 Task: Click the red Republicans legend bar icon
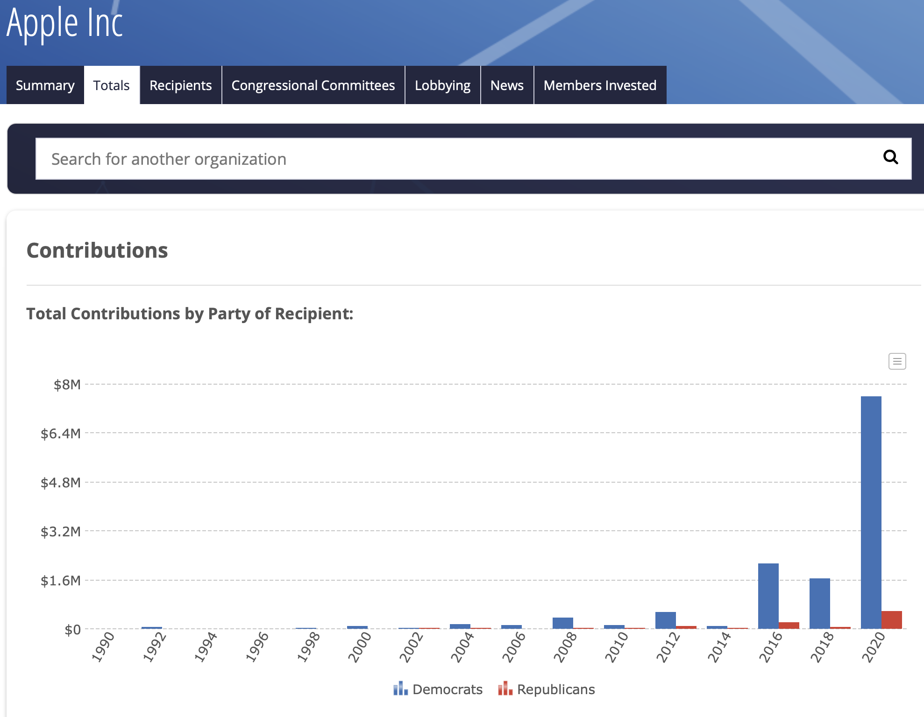[x=505, y=689]
